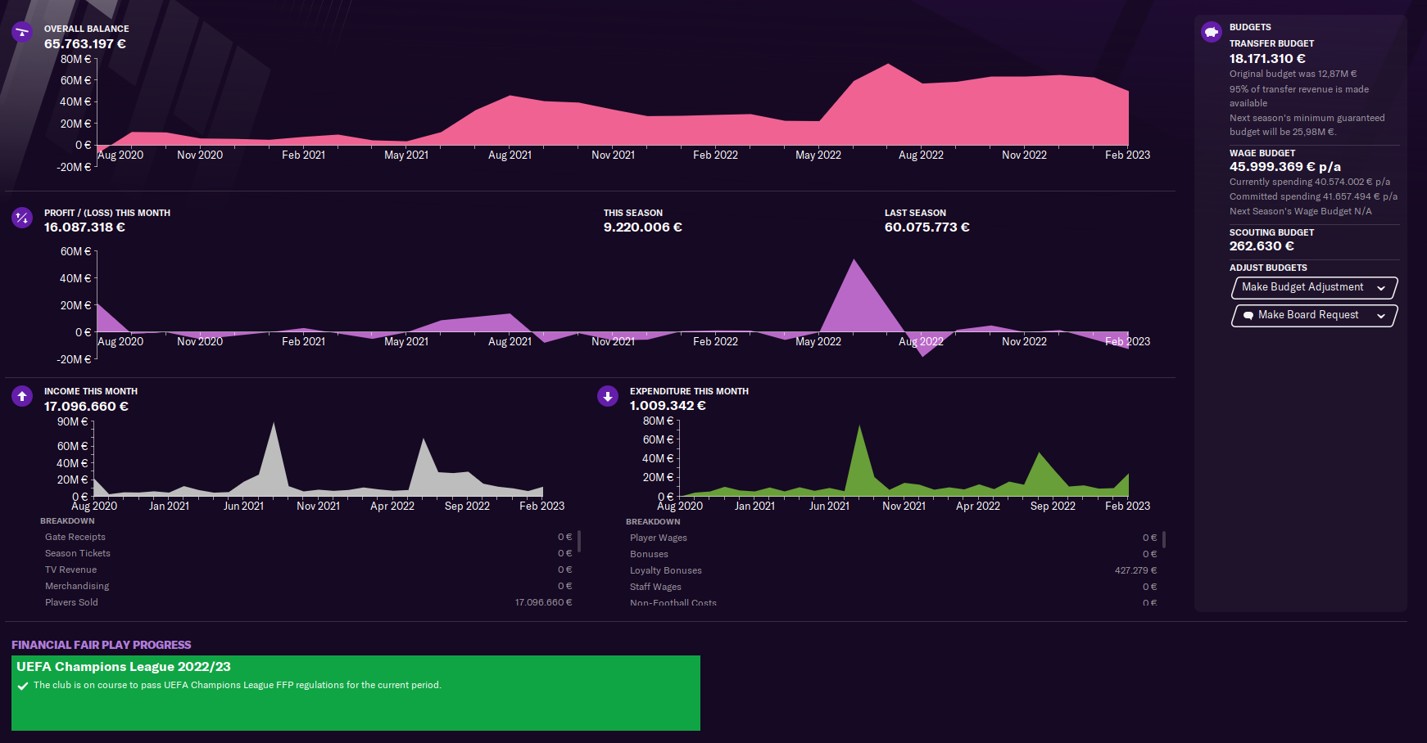Click the Loyalty Bonuses amount 427.279 €
The image size is (1427, 743).
[1135, 570]
